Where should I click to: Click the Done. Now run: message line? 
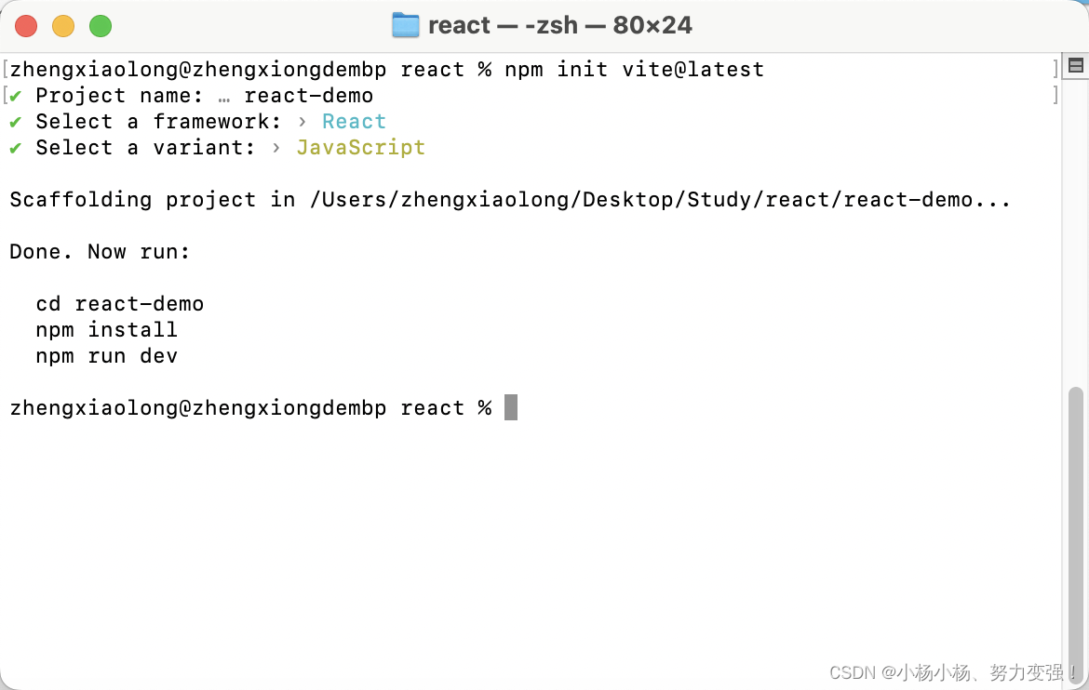click(x=99, y=251)
